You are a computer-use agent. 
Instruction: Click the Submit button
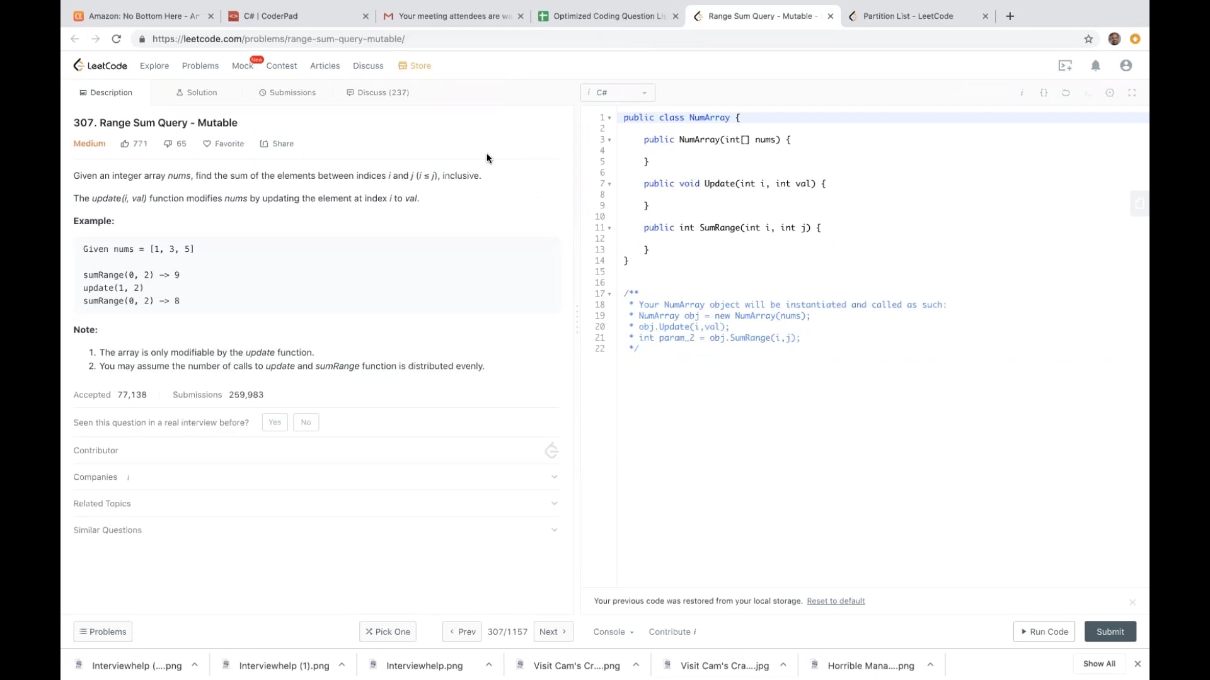pos(1110,631)
